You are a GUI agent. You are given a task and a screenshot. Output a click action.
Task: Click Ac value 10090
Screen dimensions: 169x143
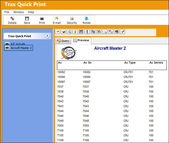pos(61,77)
